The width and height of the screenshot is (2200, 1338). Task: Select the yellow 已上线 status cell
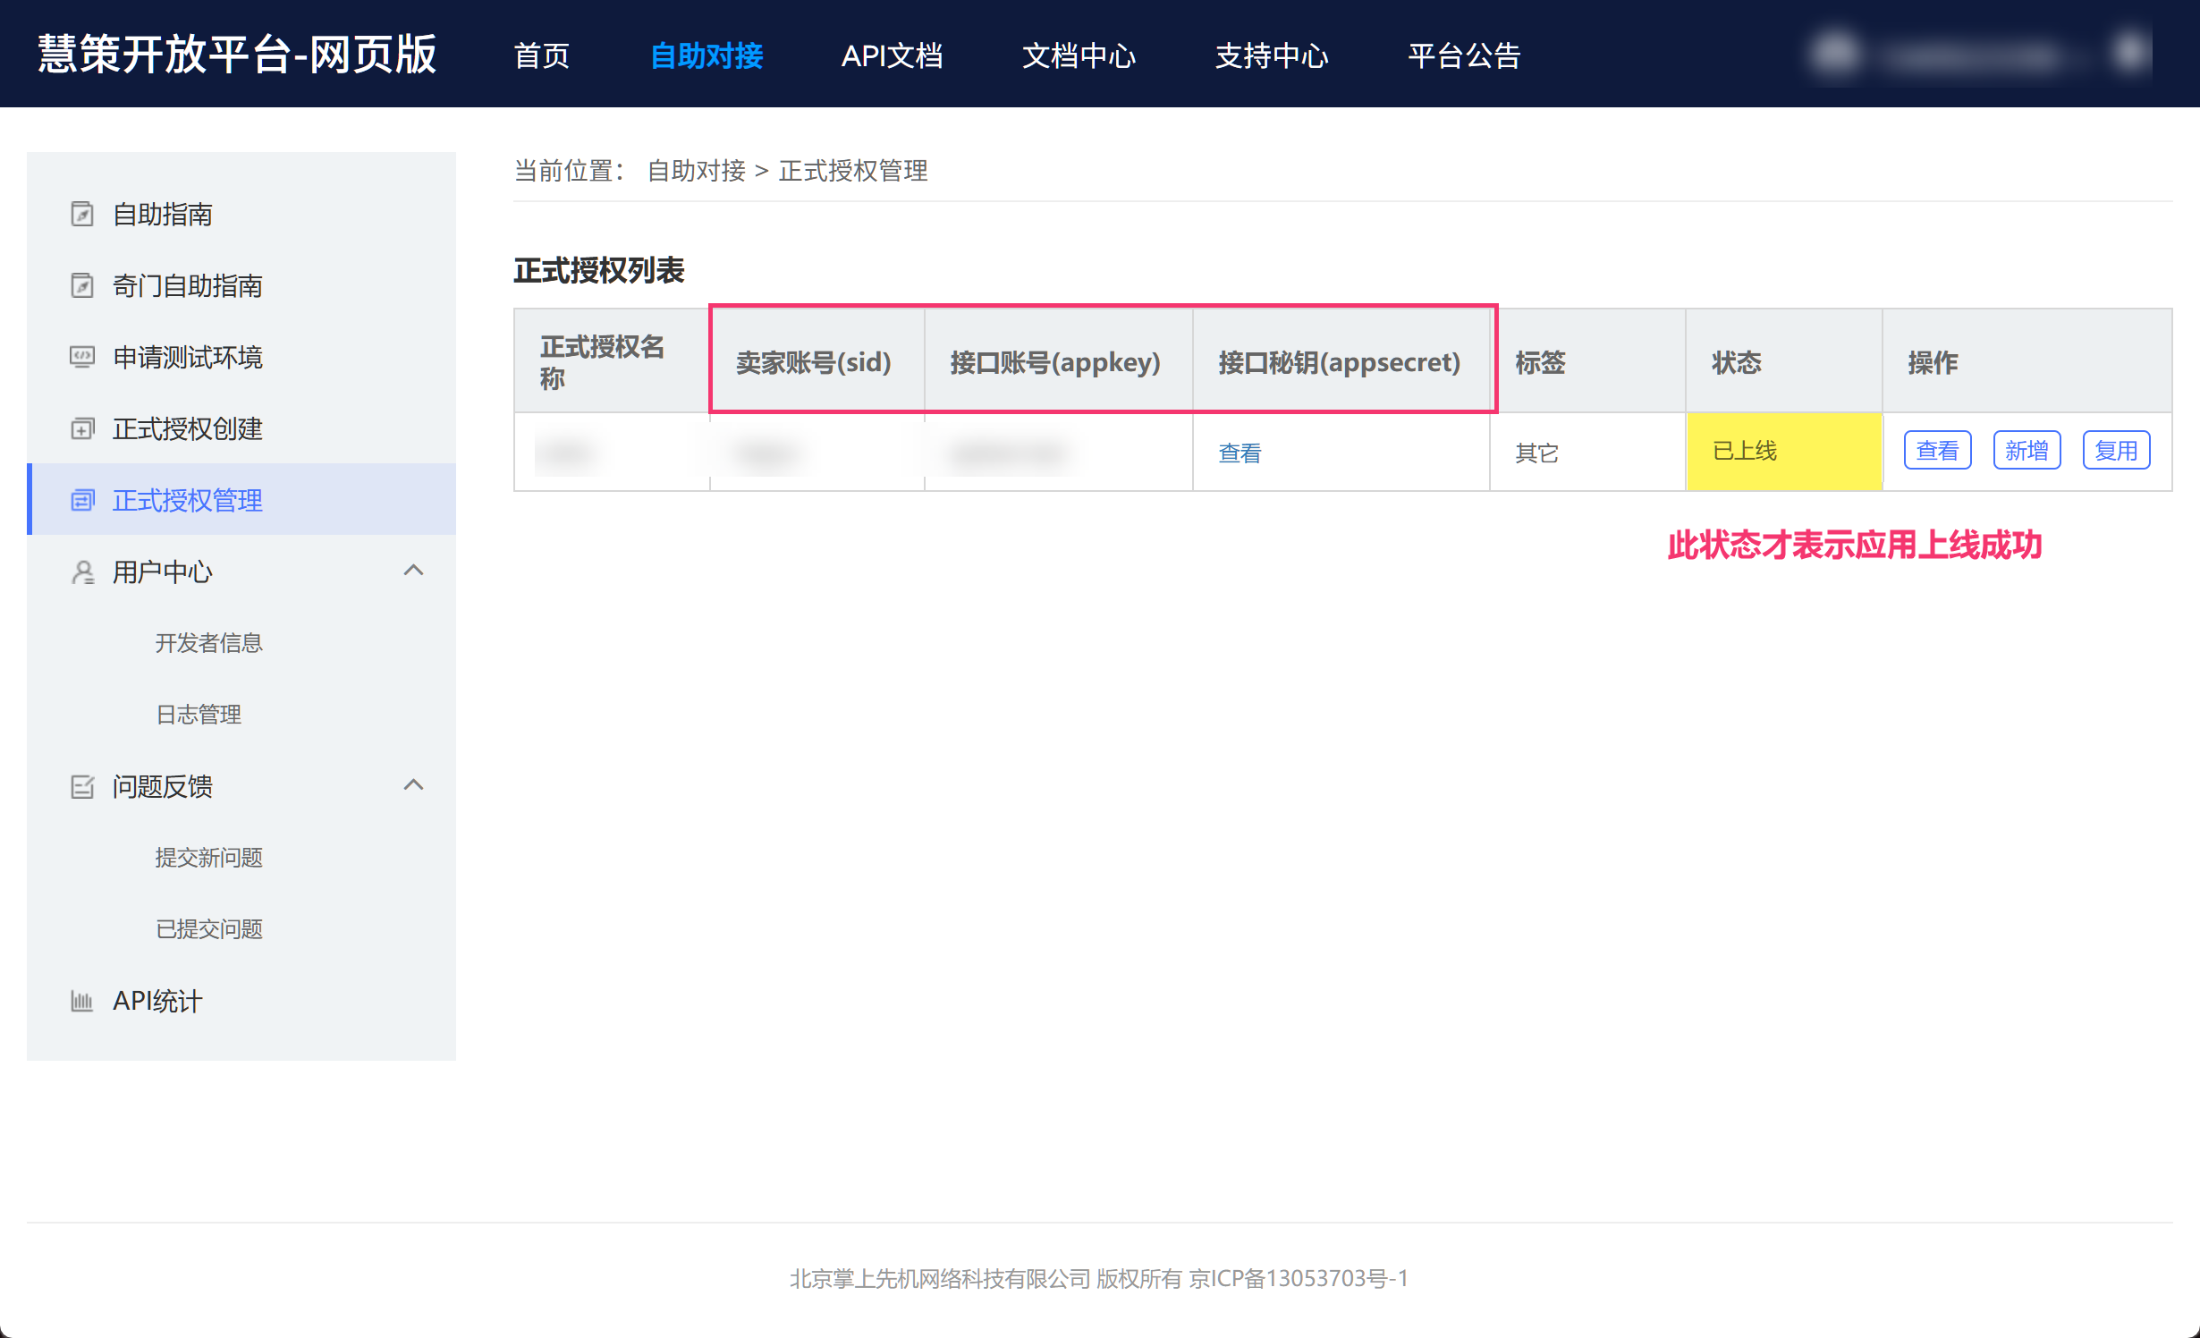click(1783, 451)
